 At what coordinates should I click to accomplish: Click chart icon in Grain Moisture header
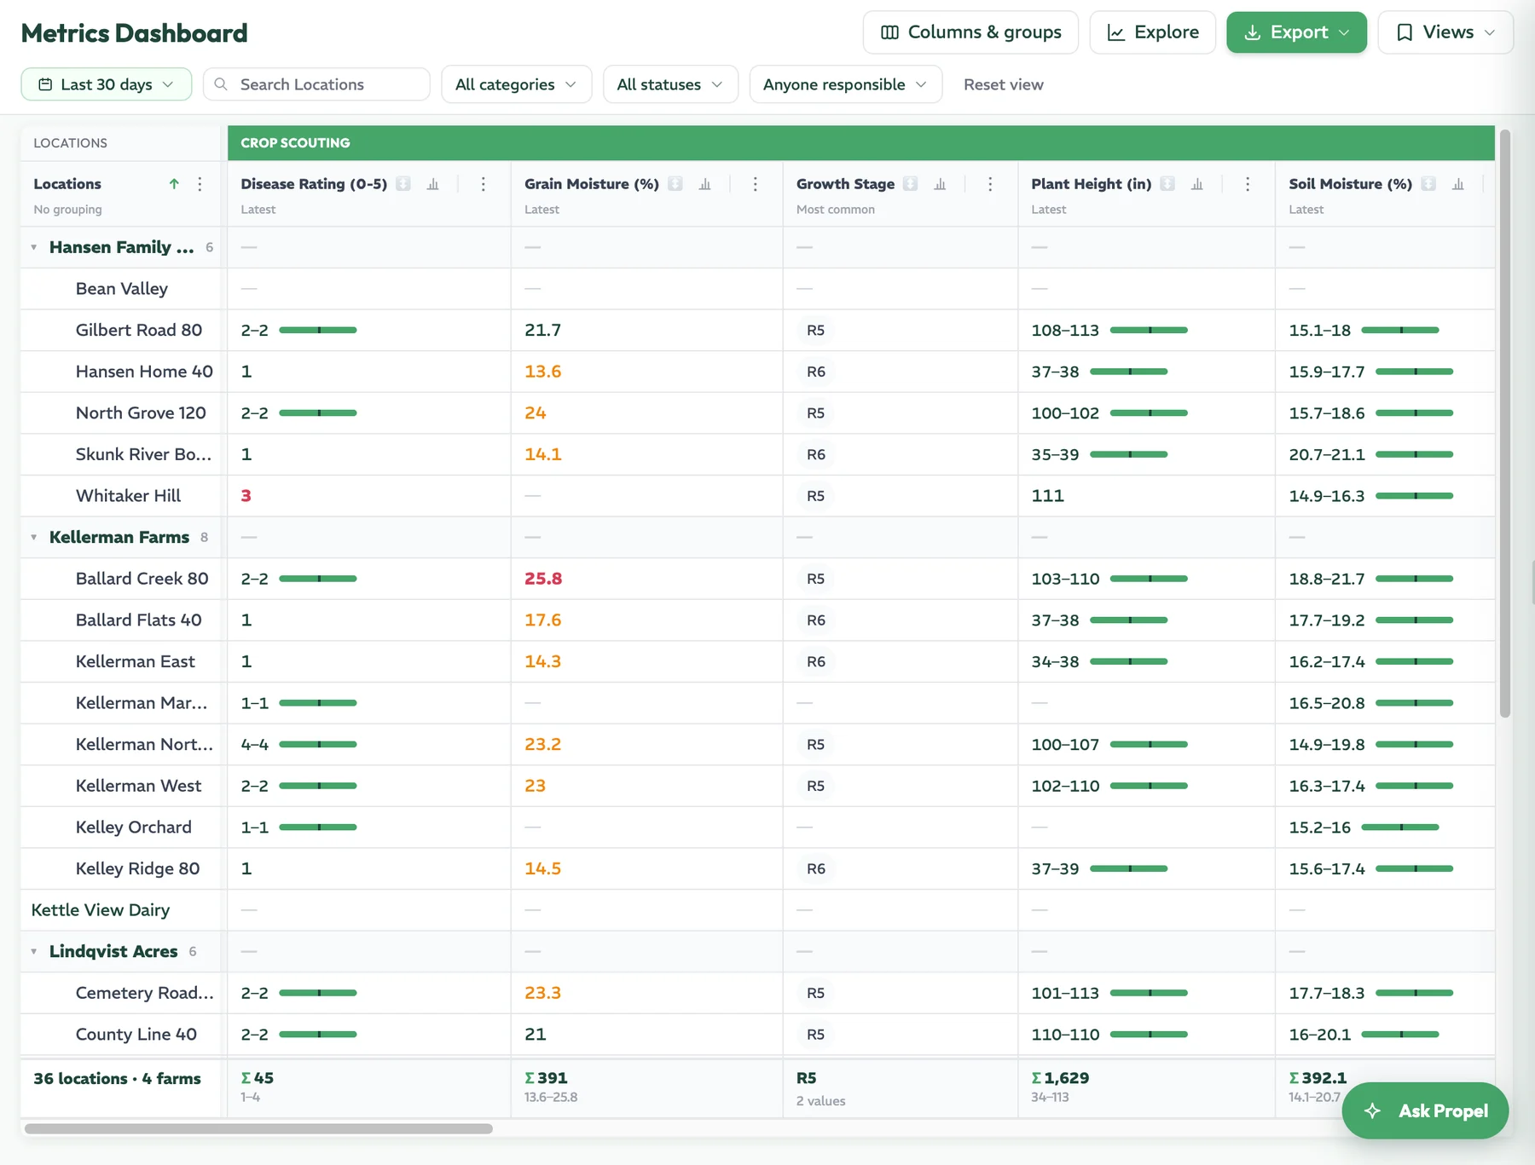click(x=705, y=184)
